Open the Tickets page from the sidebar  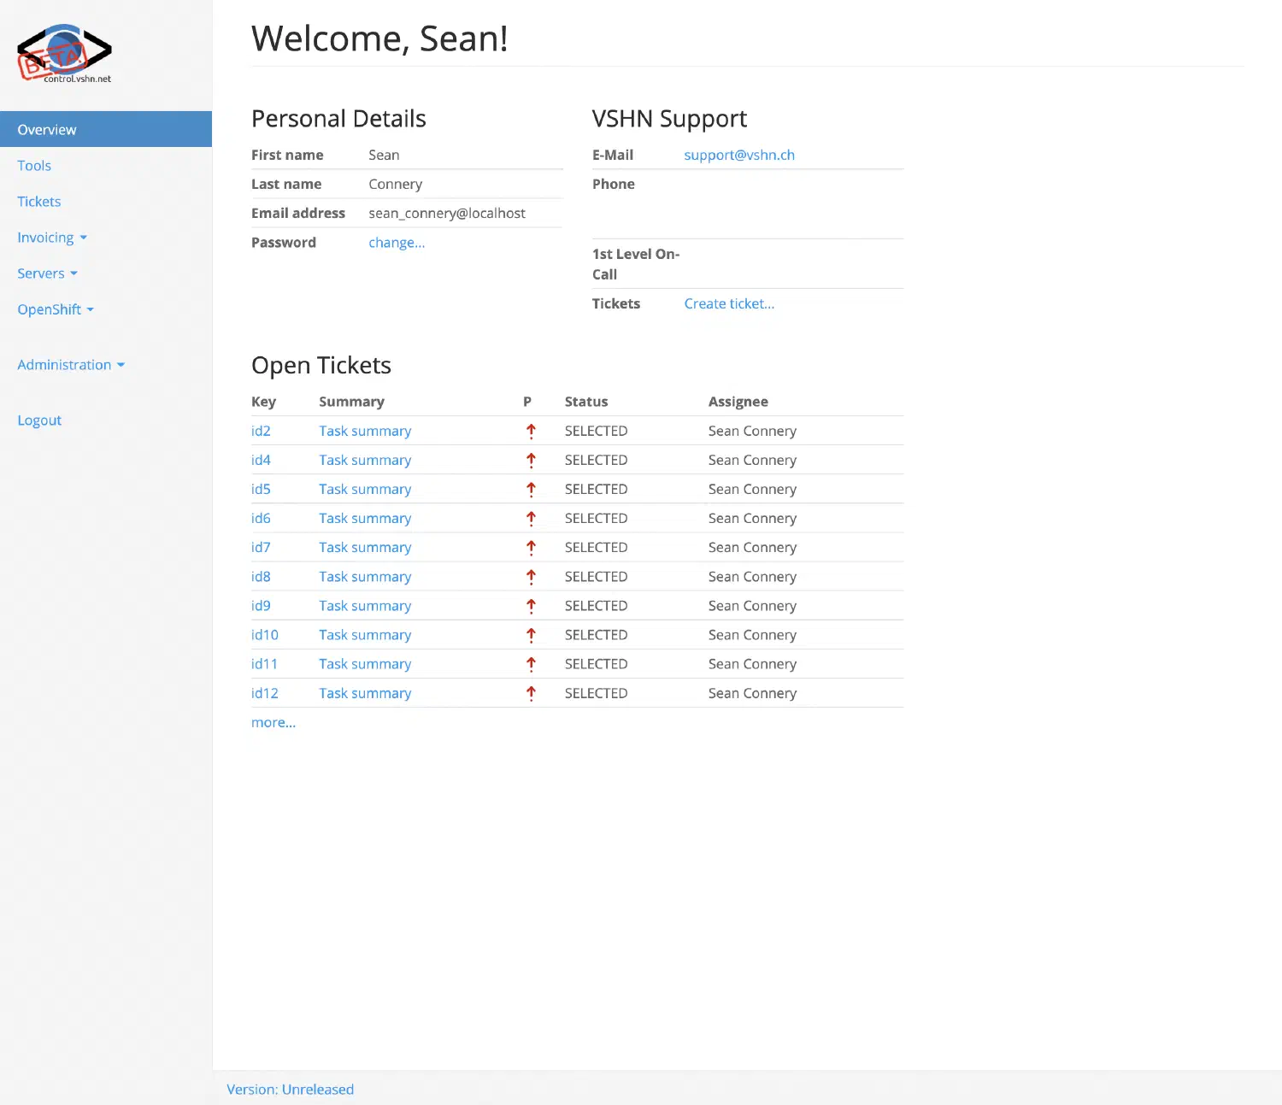[38, 201]
